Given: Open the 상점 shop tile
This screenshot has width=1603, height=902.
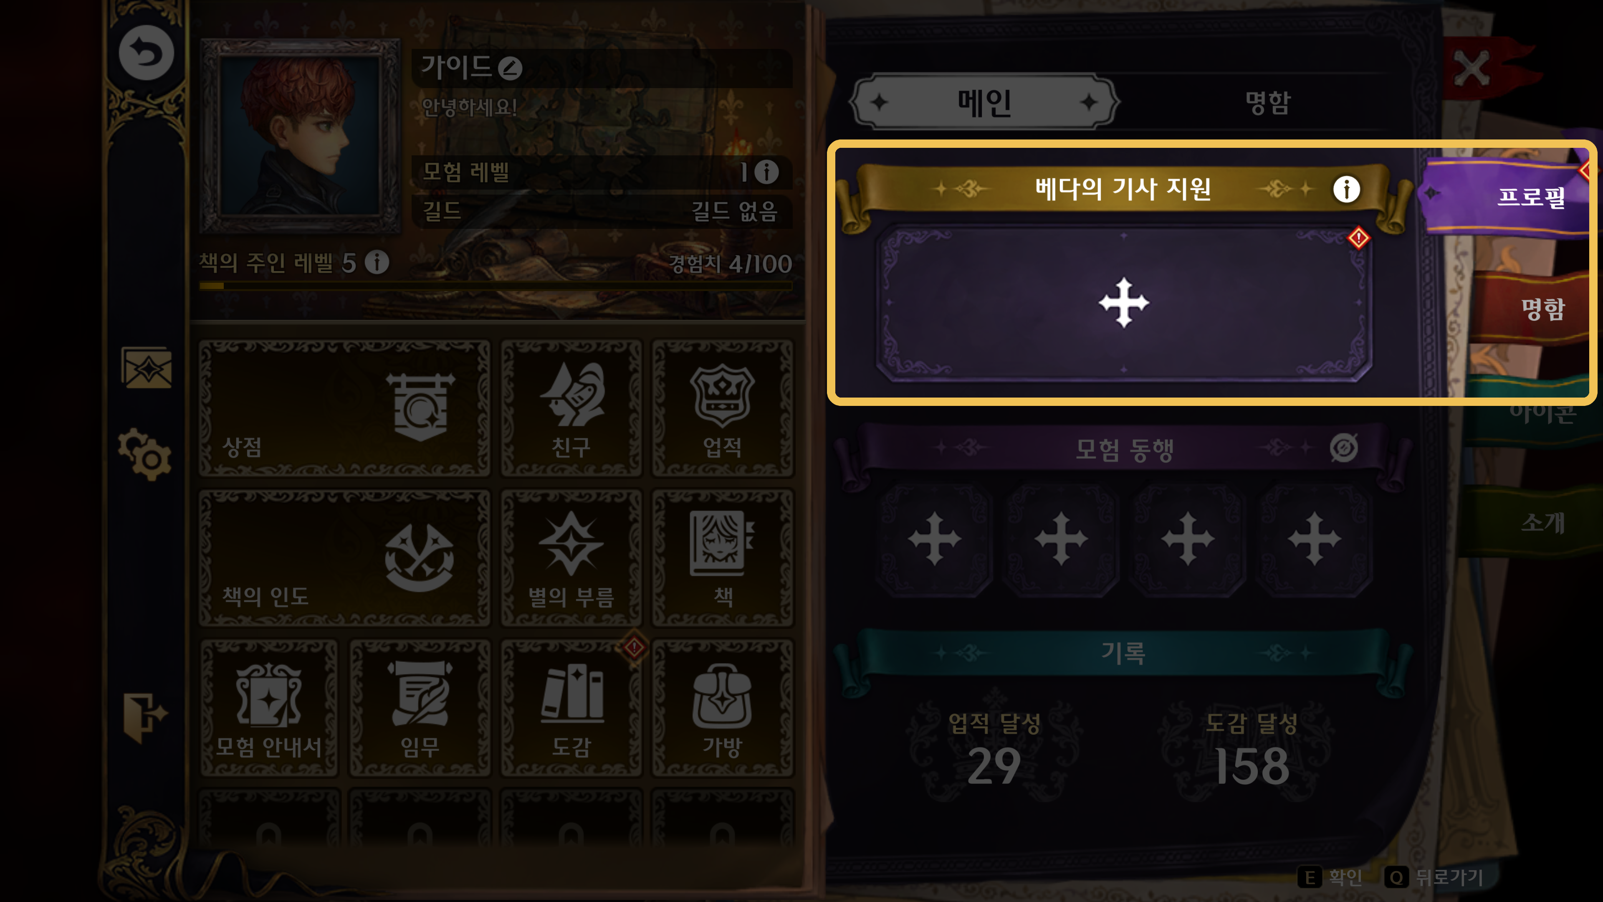Looking at the screenshot, I should tap(344, 408).
